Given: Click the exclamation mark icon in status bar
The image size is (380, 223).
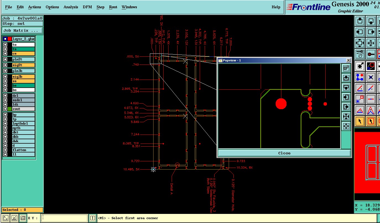Looking at the screenshot, I should pos(93,218).
